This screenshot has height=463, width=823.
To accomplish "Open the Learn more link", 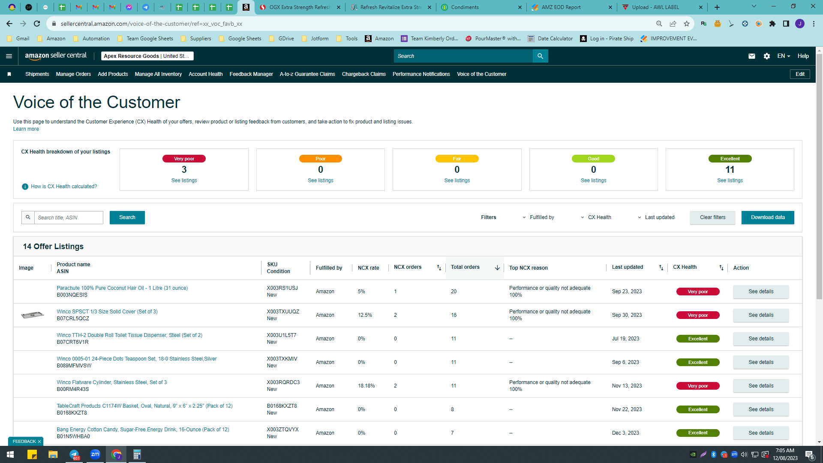I will [x=26, y=129].
